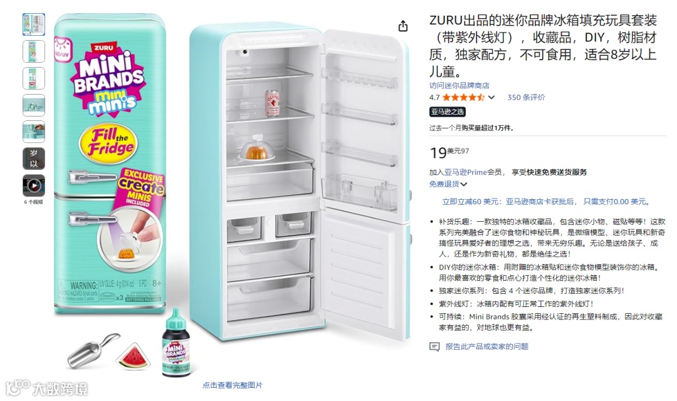Click the 亚马逊之选 badge
Image resolution: width=677 pixels, height=401 pixels.
(447, 112)
